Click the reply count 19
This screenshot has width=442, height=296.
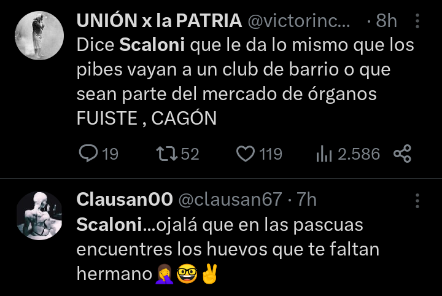[x=110, y=154]
